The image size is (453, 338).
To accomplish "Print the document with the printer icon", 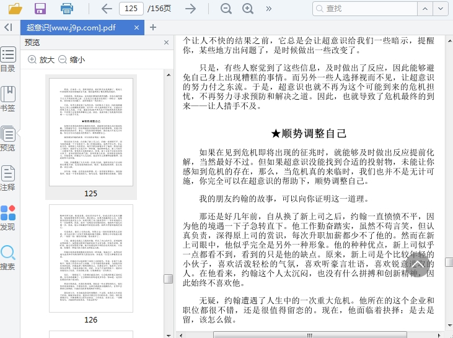I will click(x=67, y=9).
